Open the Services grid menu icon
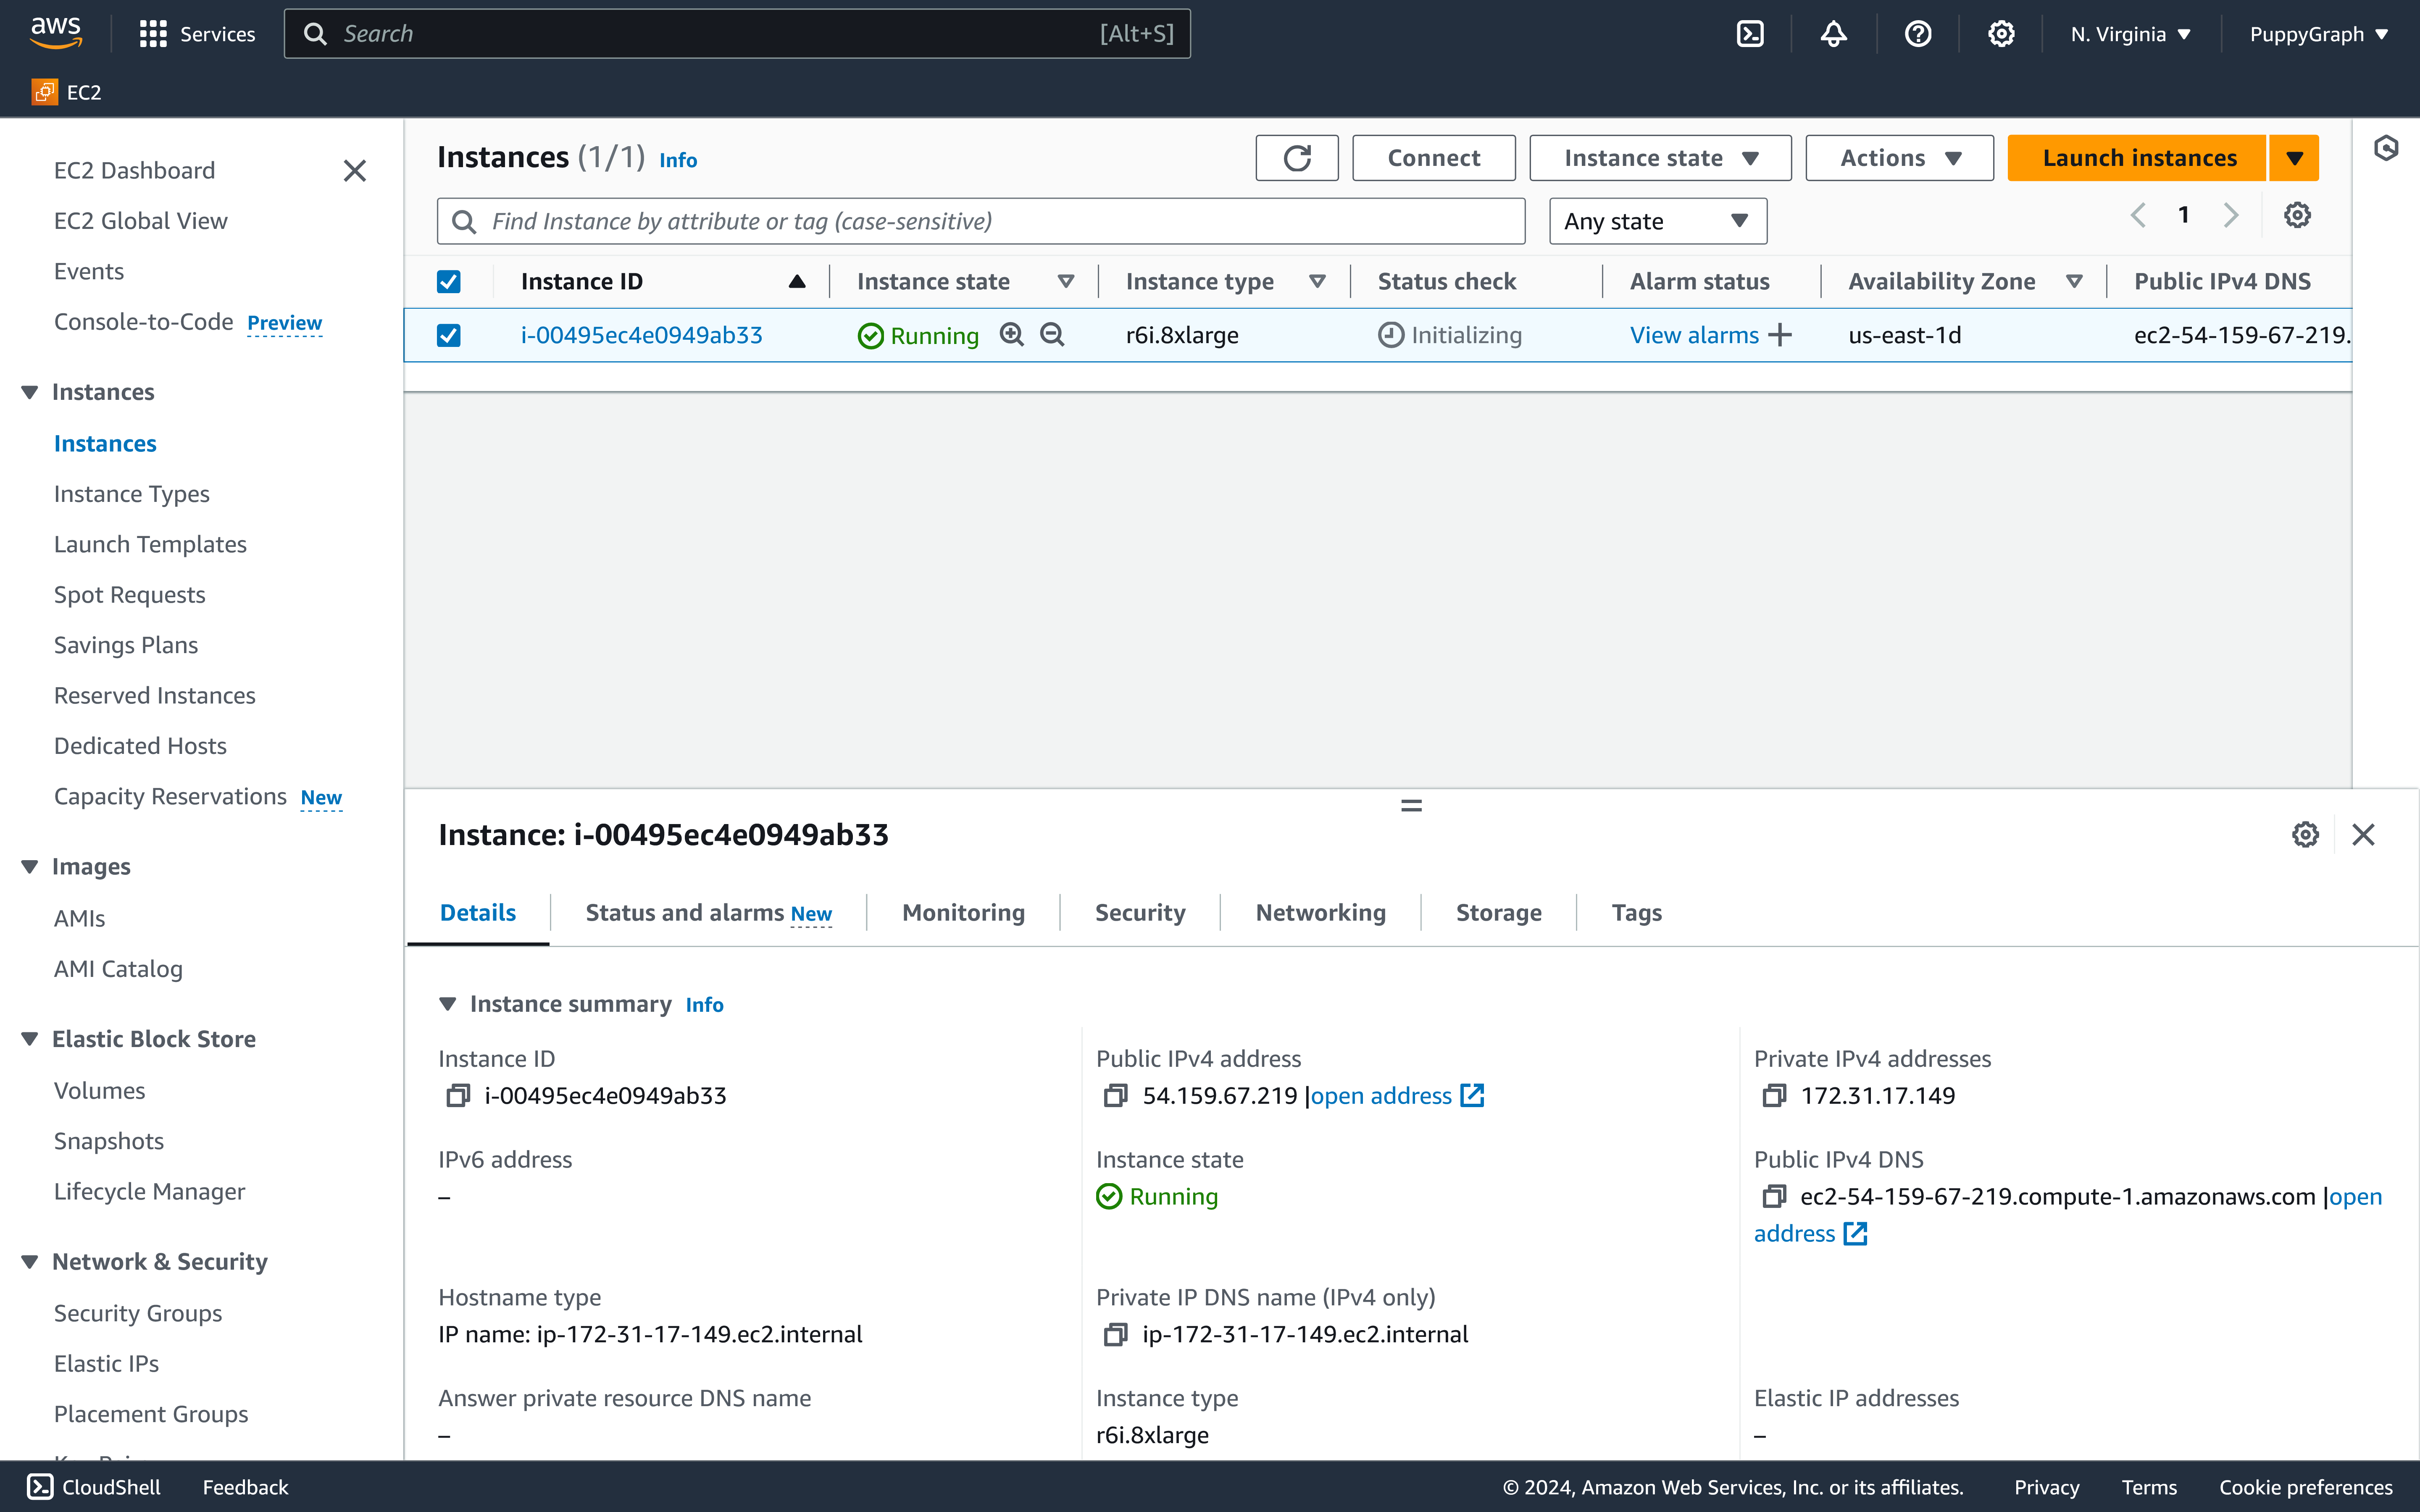 (153, 34)
